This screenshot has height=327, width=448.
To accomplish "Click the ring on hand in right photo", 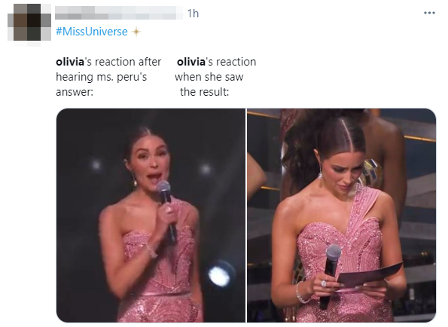I will 324,283.
